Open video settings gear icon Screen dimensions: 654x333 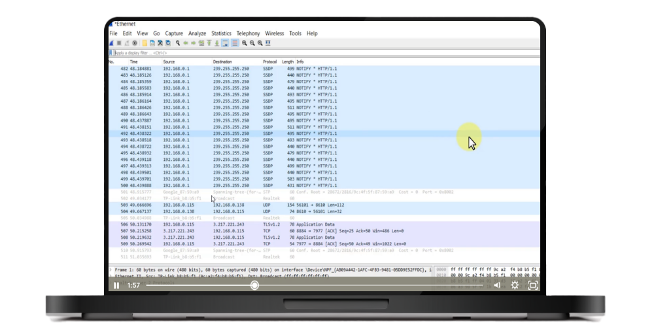click(515, 285)
